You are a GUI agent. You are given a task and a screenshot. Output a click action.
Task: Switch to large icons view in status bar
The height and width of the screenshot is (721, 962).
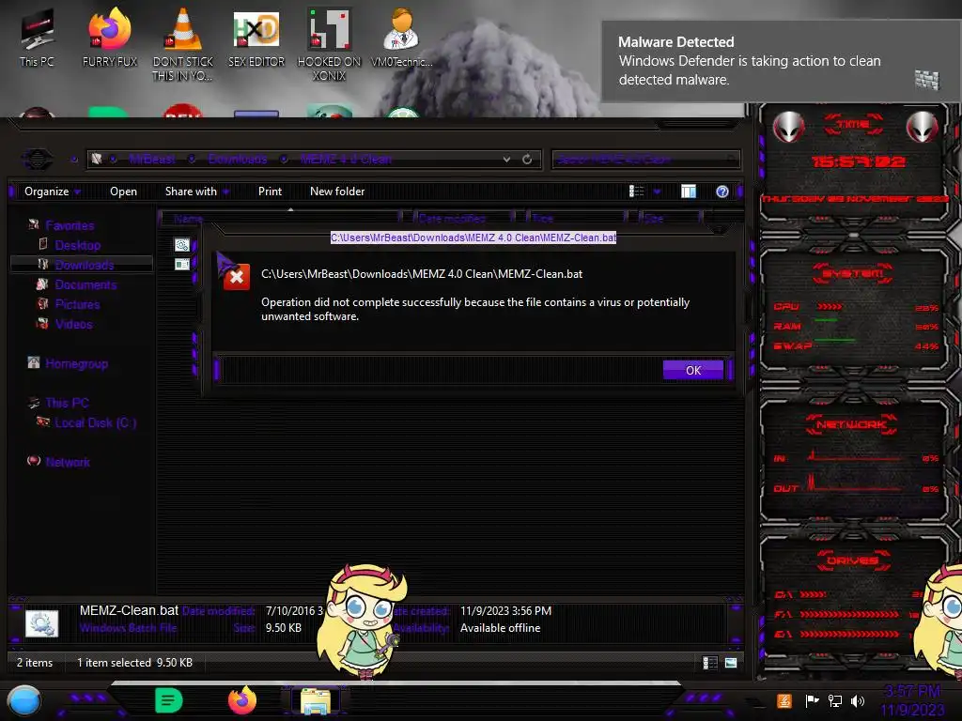[731, 663]
